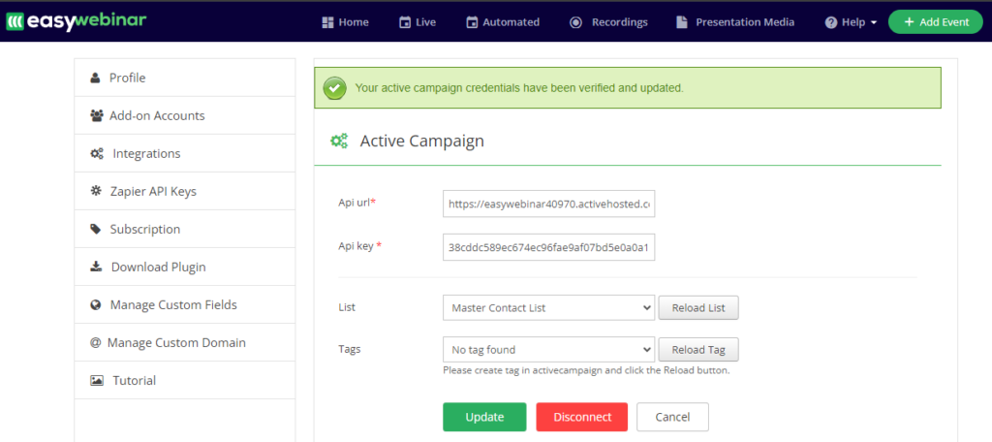Open the Tags dropdown showing No tag found
This screenshot has width=992, height=442.
pyautogui.click(x=548, y=349)
